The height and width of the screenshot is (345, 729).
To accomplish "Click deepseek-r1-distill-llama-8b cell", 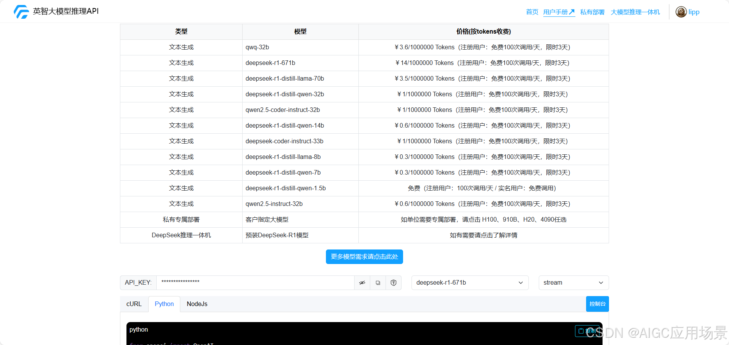I will click(x=300, y=157).
